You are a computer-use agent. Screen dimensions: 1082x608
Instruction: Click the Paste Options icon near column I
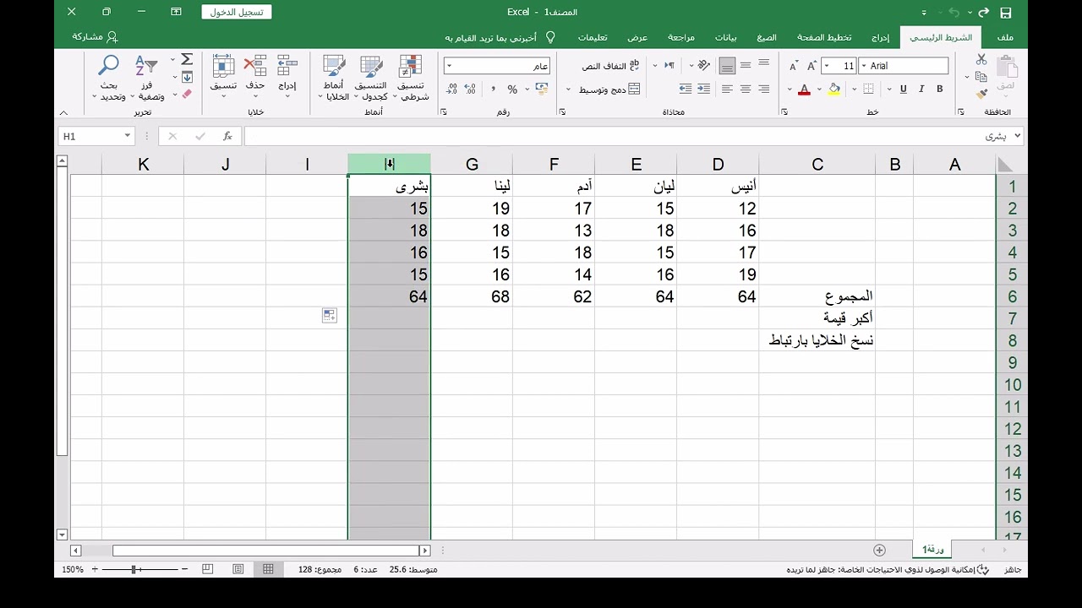point(330,315)
